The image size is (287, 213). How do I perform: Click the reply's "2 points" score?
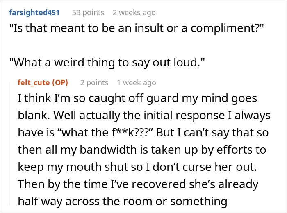pos(94,83)
